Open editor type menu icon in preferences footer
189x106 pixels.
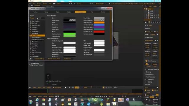31,59
